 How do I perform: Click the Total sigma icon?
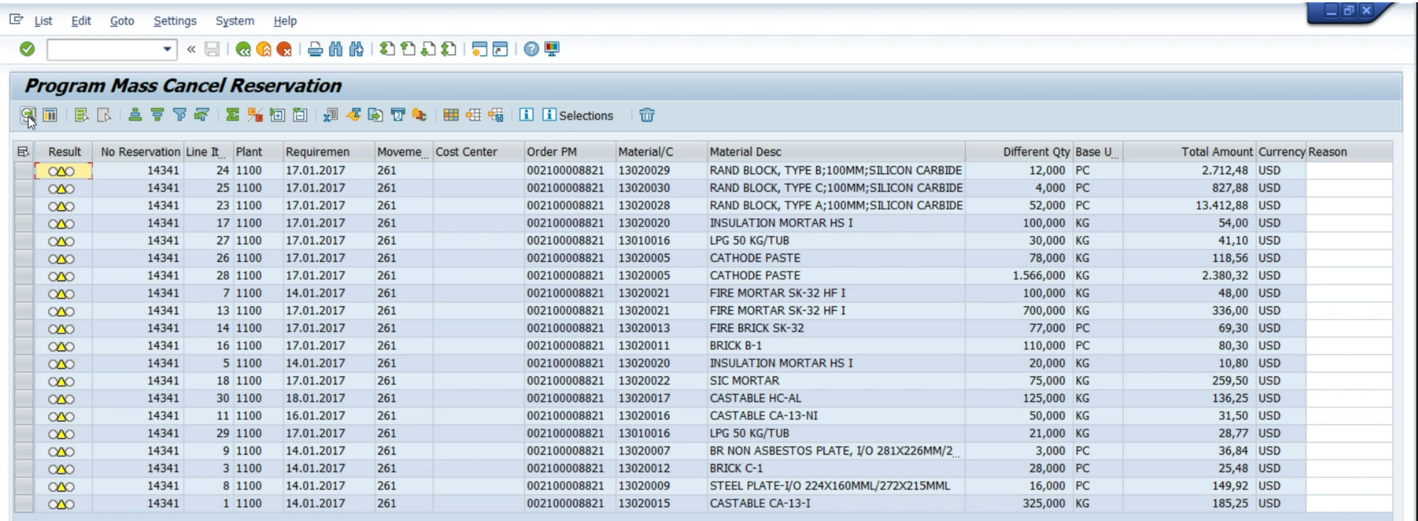[x=232, y=115]
